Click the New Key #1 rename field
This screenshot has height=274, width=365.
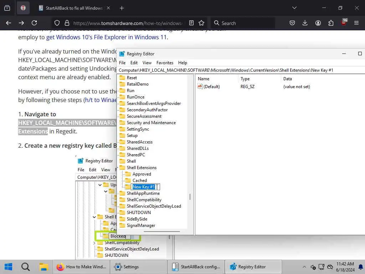click(x=145, y=187)
